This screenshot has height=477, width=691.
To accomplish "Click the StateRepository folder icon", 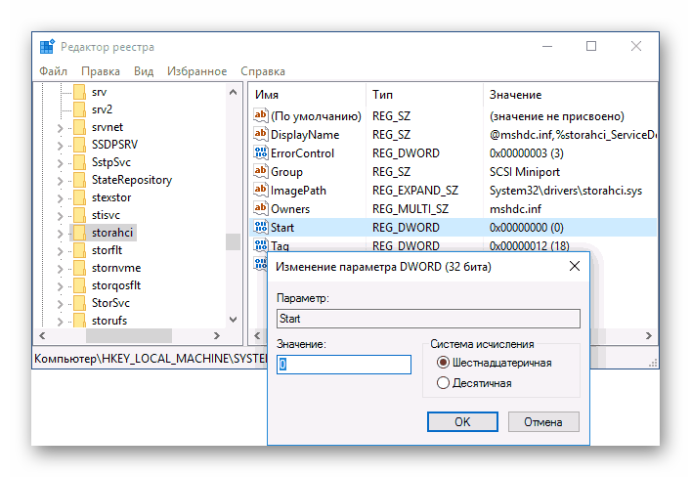I will pos(80,180).
